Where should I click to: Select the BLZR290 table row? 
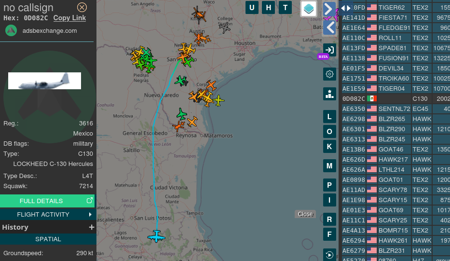tap(396, 129)
